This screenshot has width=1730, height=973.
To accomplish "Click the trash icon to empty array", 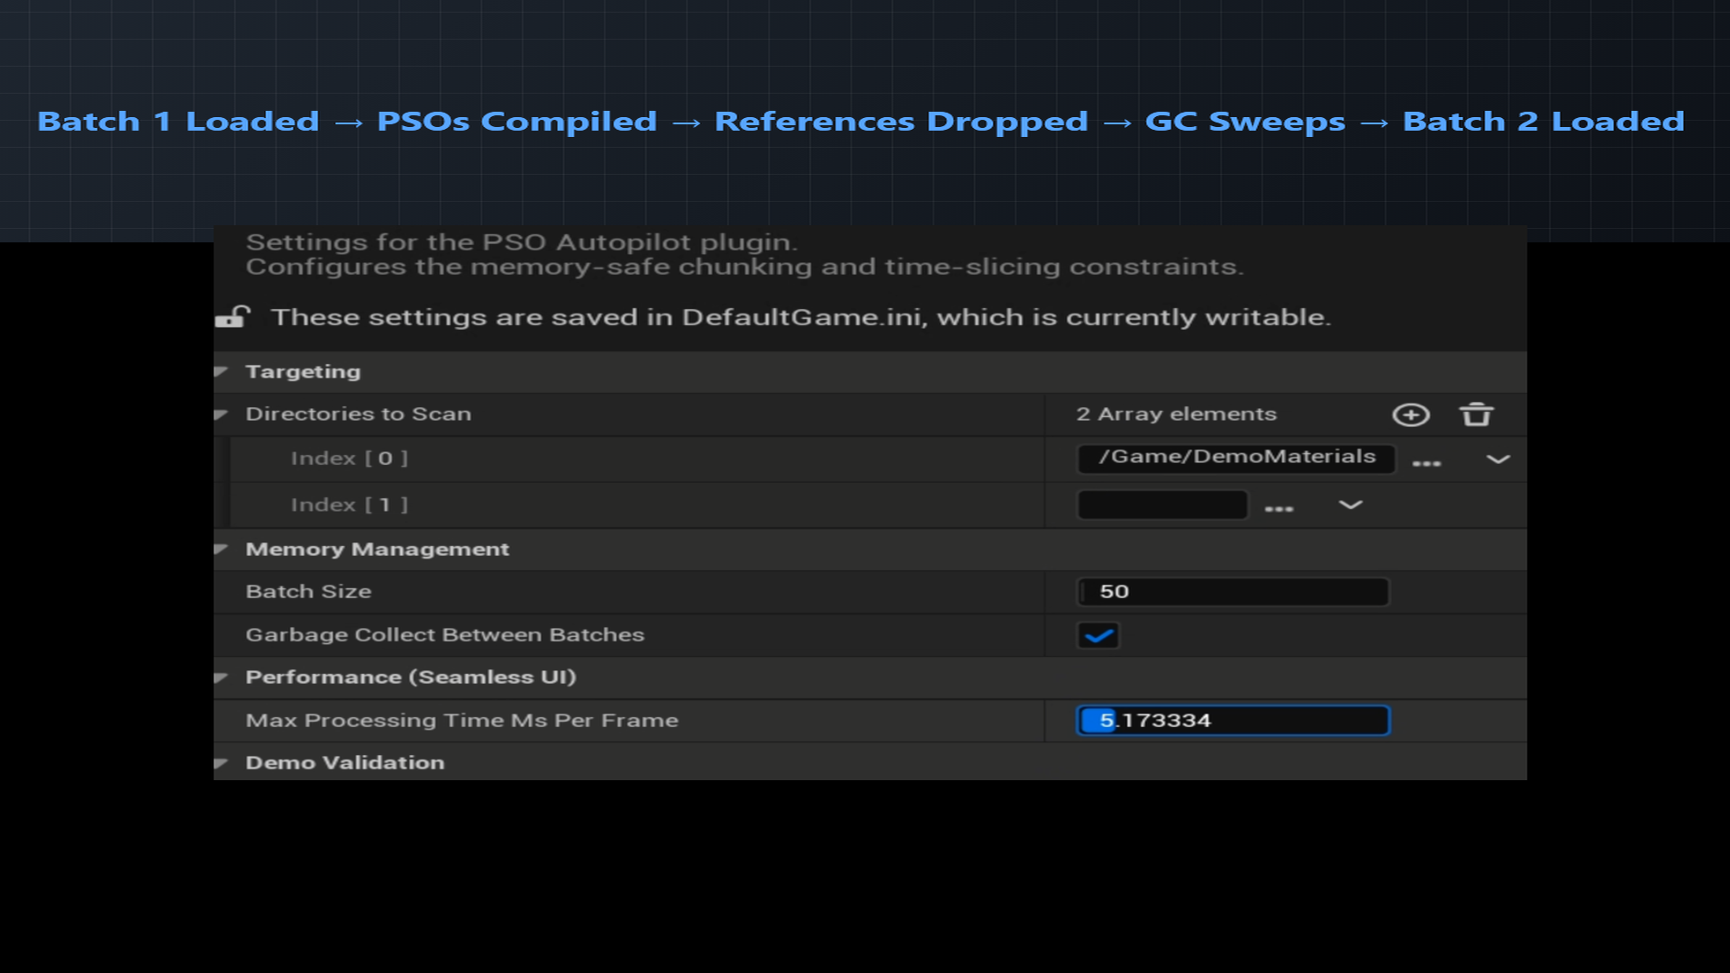I will coord(1476,414).
